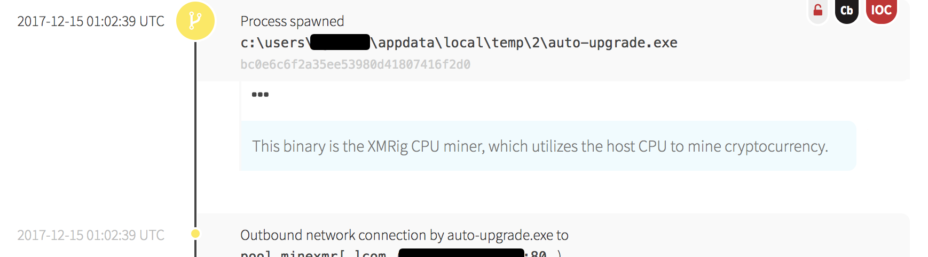The height and width of the screenshot is (257, 928).
Task: Click the red unlocked padlock icon
Action: click(x=817, y=10)
